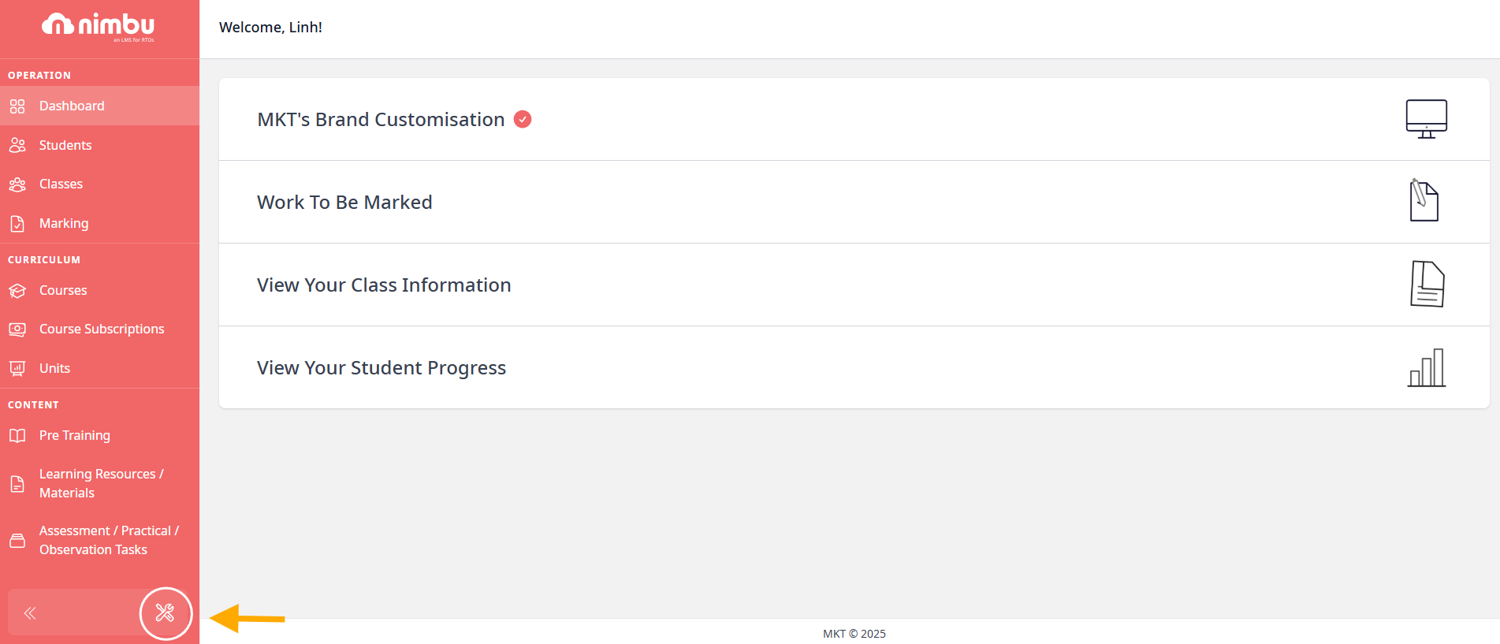Screen dimensions: 1500x644
Task: Expand the Work To Be Marked panel
Action: click(854, 202)
